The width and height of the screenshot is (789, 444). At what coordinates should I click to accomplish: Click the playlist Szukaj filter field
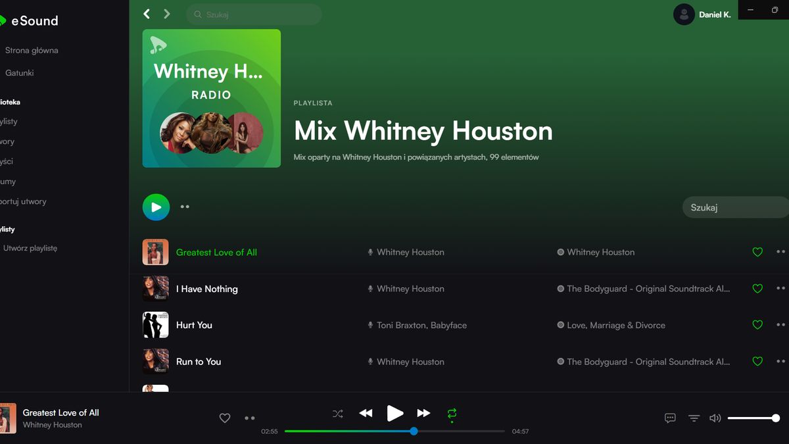coord(736,207)
